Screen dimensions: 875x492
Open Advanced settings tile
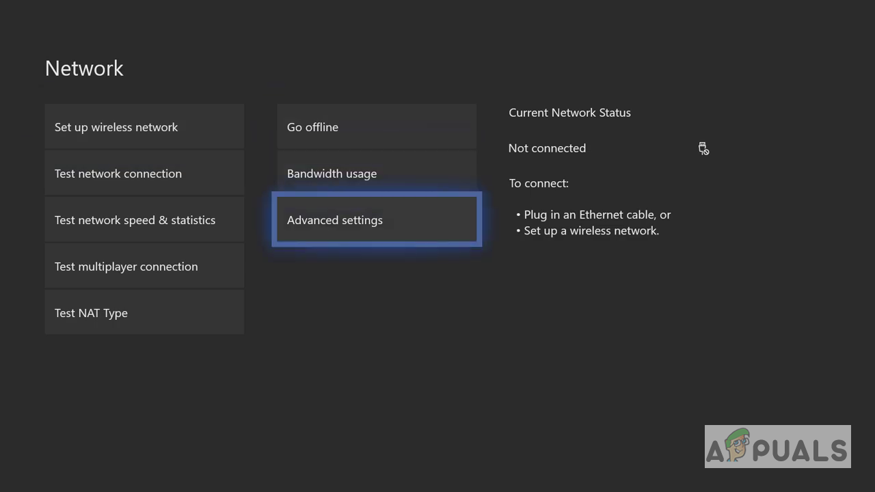pos(377,220)
